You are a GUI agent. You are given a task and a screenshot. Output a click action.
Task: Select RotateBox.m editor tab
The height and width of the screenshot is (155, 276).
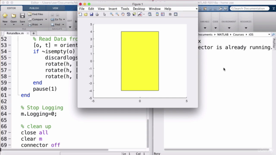tap(15, 33)
